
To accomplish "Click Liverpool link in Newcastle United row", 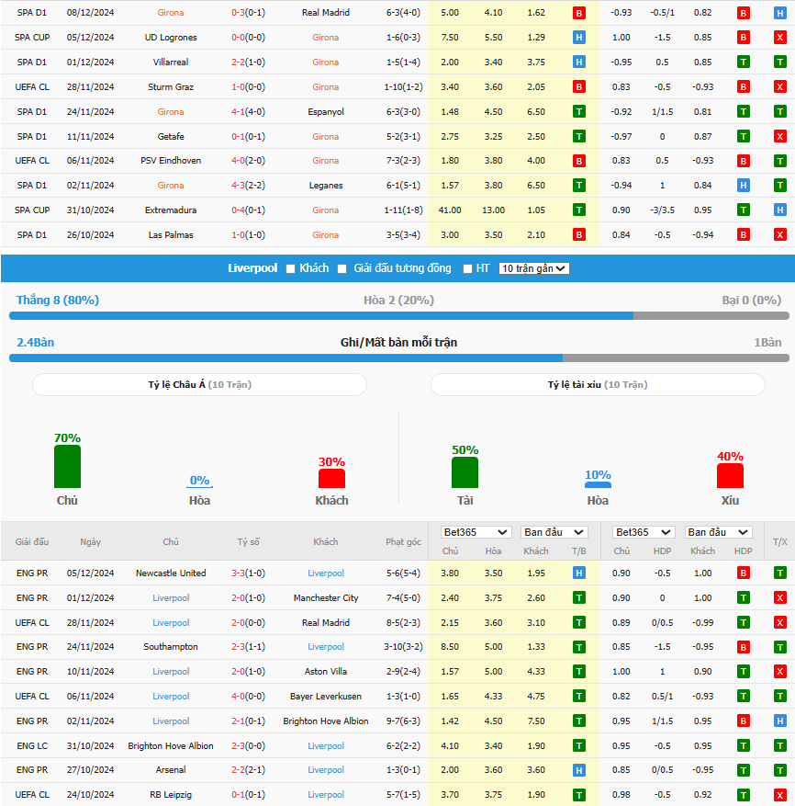I will pos(326,573).
